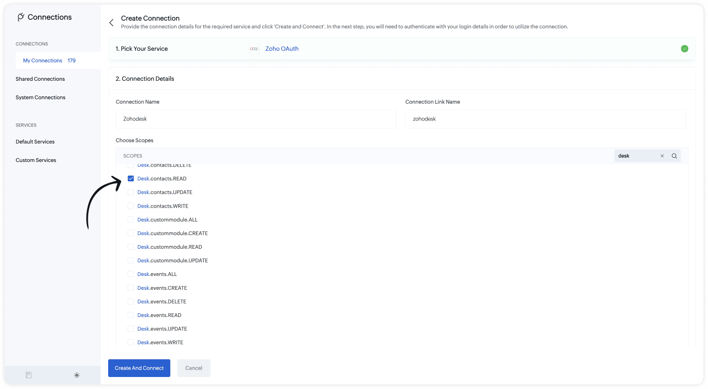Click the green checkmark on Pick Your Service
The height and width of the screenshot is (389, 708).
[684, 48]
